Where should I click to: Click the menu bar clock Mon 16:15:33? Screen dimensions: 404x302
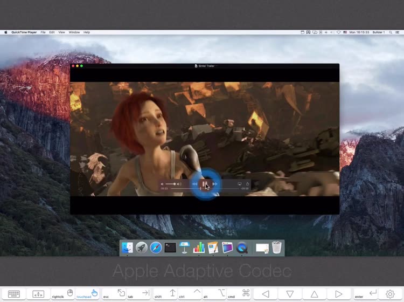(x=359, y=32)
